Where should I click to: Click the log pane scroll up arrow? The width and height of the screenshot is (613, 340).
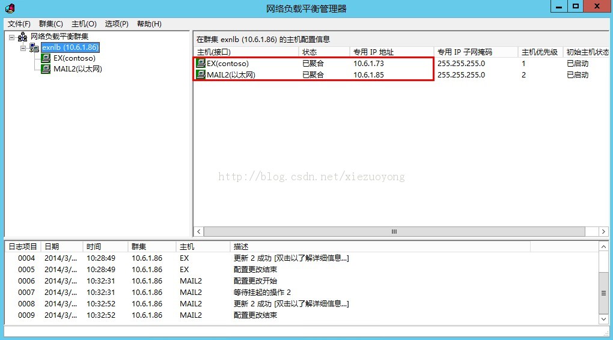[x=603, y=247]
